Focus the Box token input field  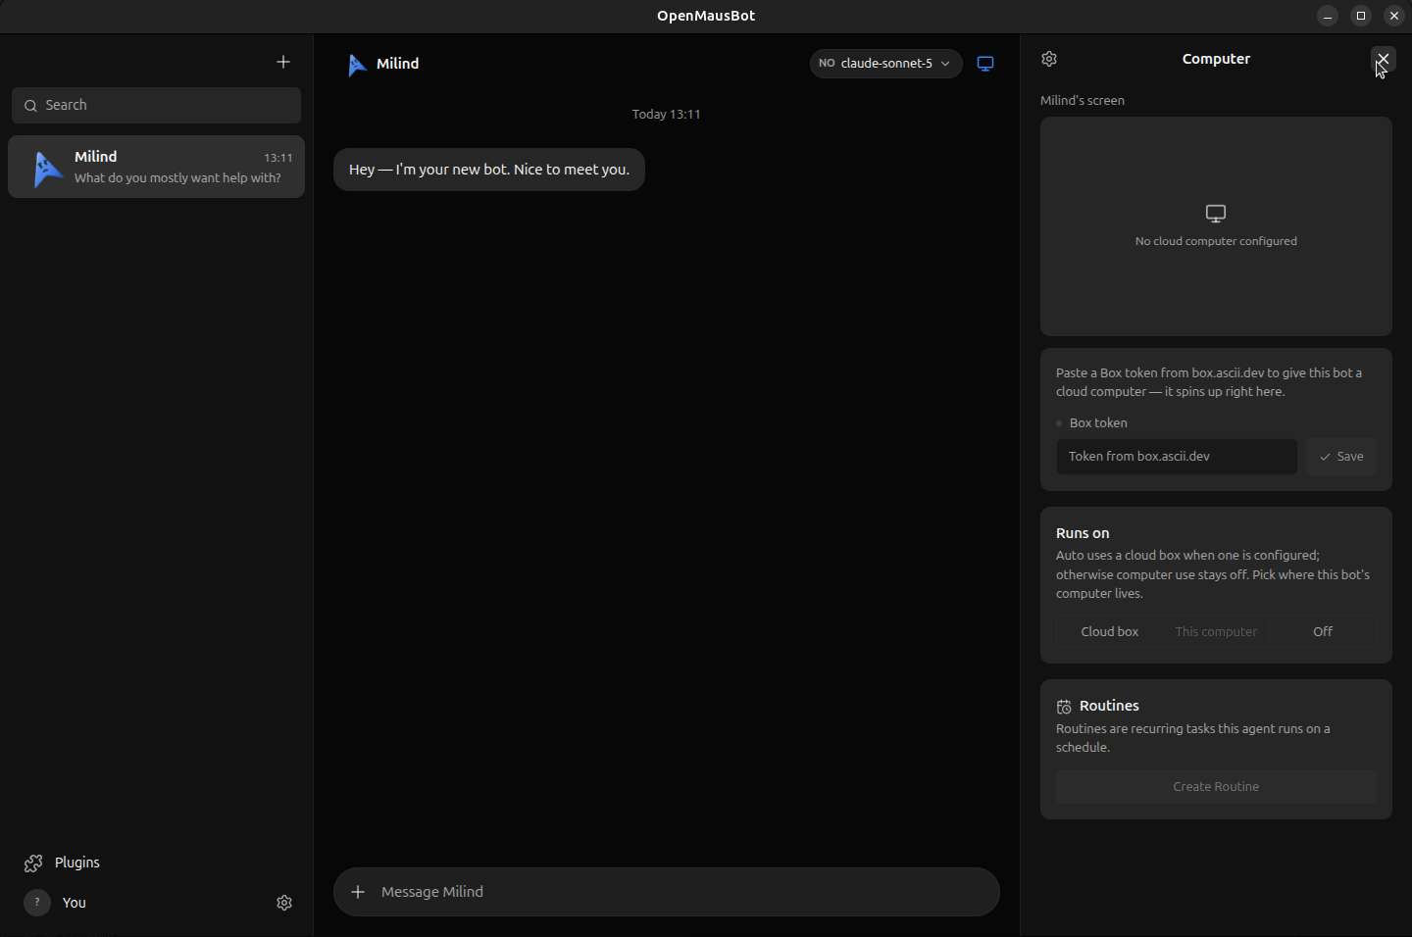click(1177, 457)
